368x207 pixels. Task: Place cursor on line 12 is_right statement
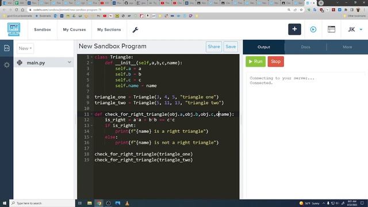click(140, 120)
